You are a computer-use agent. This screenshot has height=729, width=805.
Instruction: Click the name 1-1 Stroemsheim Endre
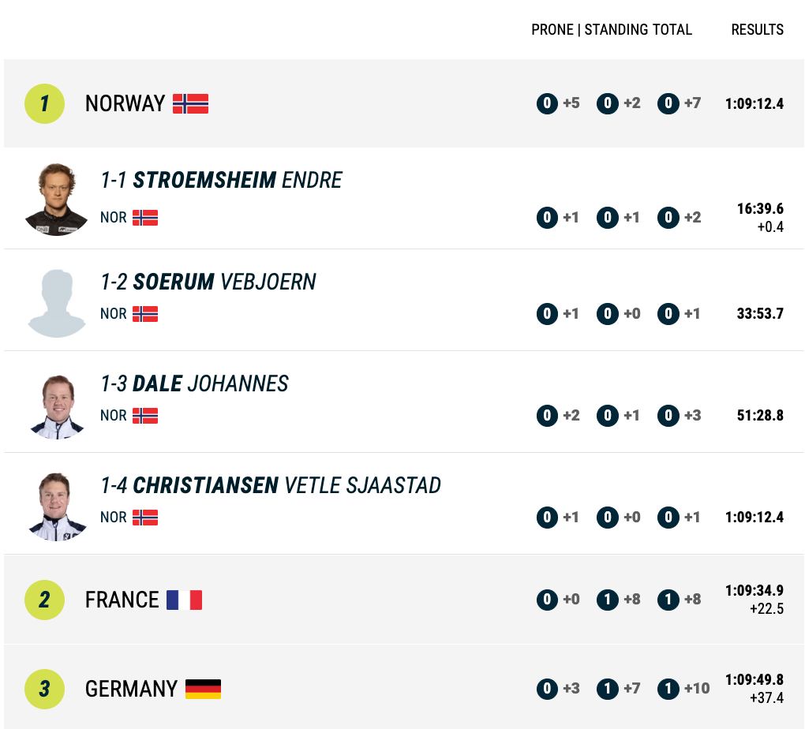[x=221, y=180]
